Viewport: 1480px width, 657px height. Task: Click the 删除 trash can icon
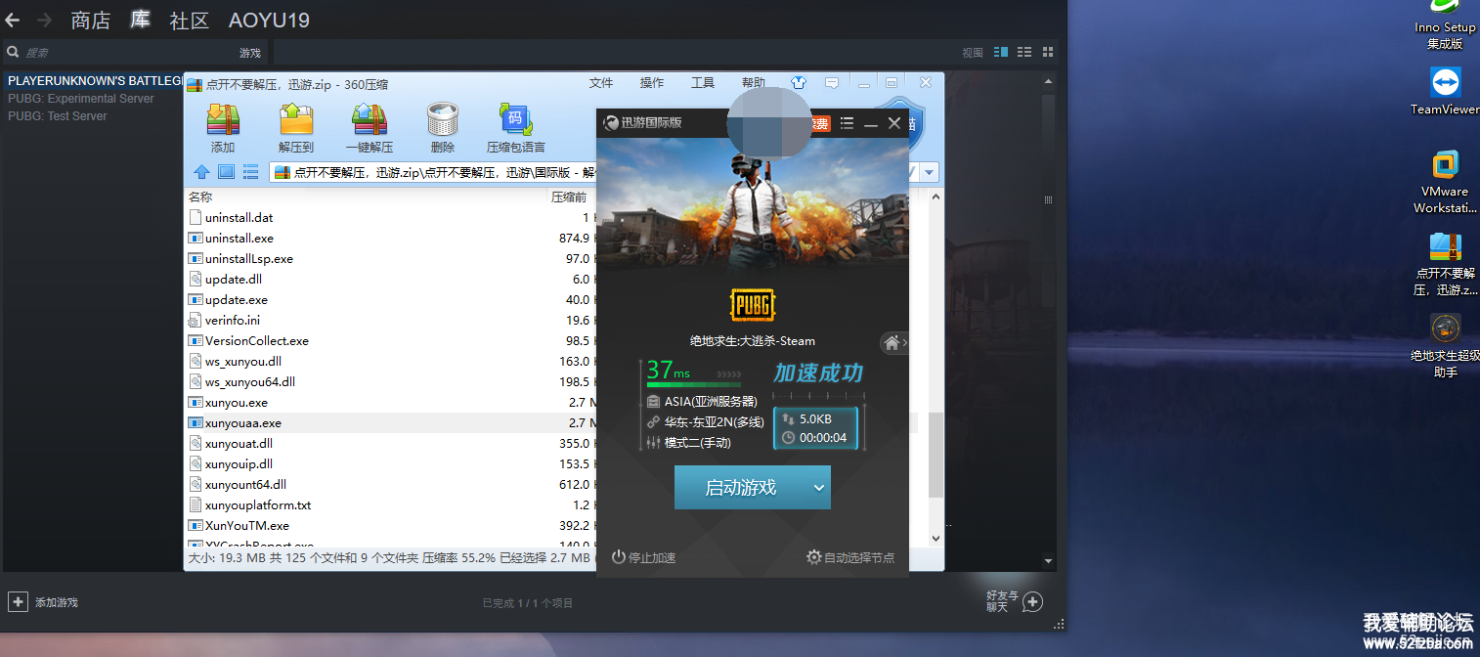pyautogui.click(x=443, y=119)
